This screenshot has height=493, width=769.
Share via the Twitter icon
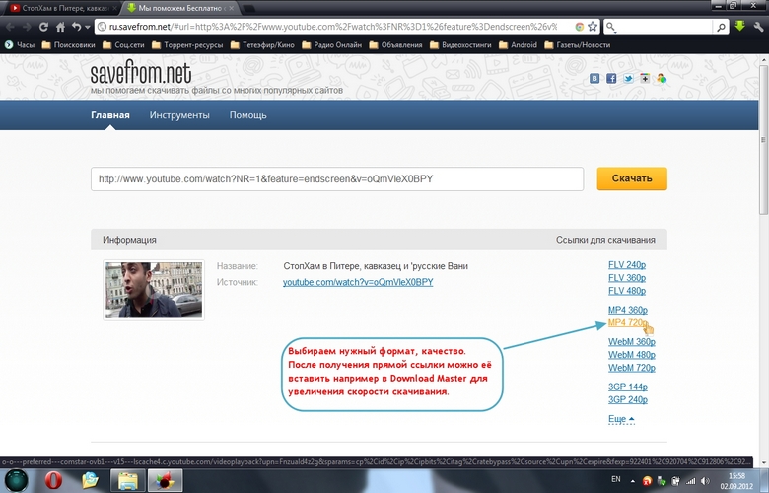628,78
